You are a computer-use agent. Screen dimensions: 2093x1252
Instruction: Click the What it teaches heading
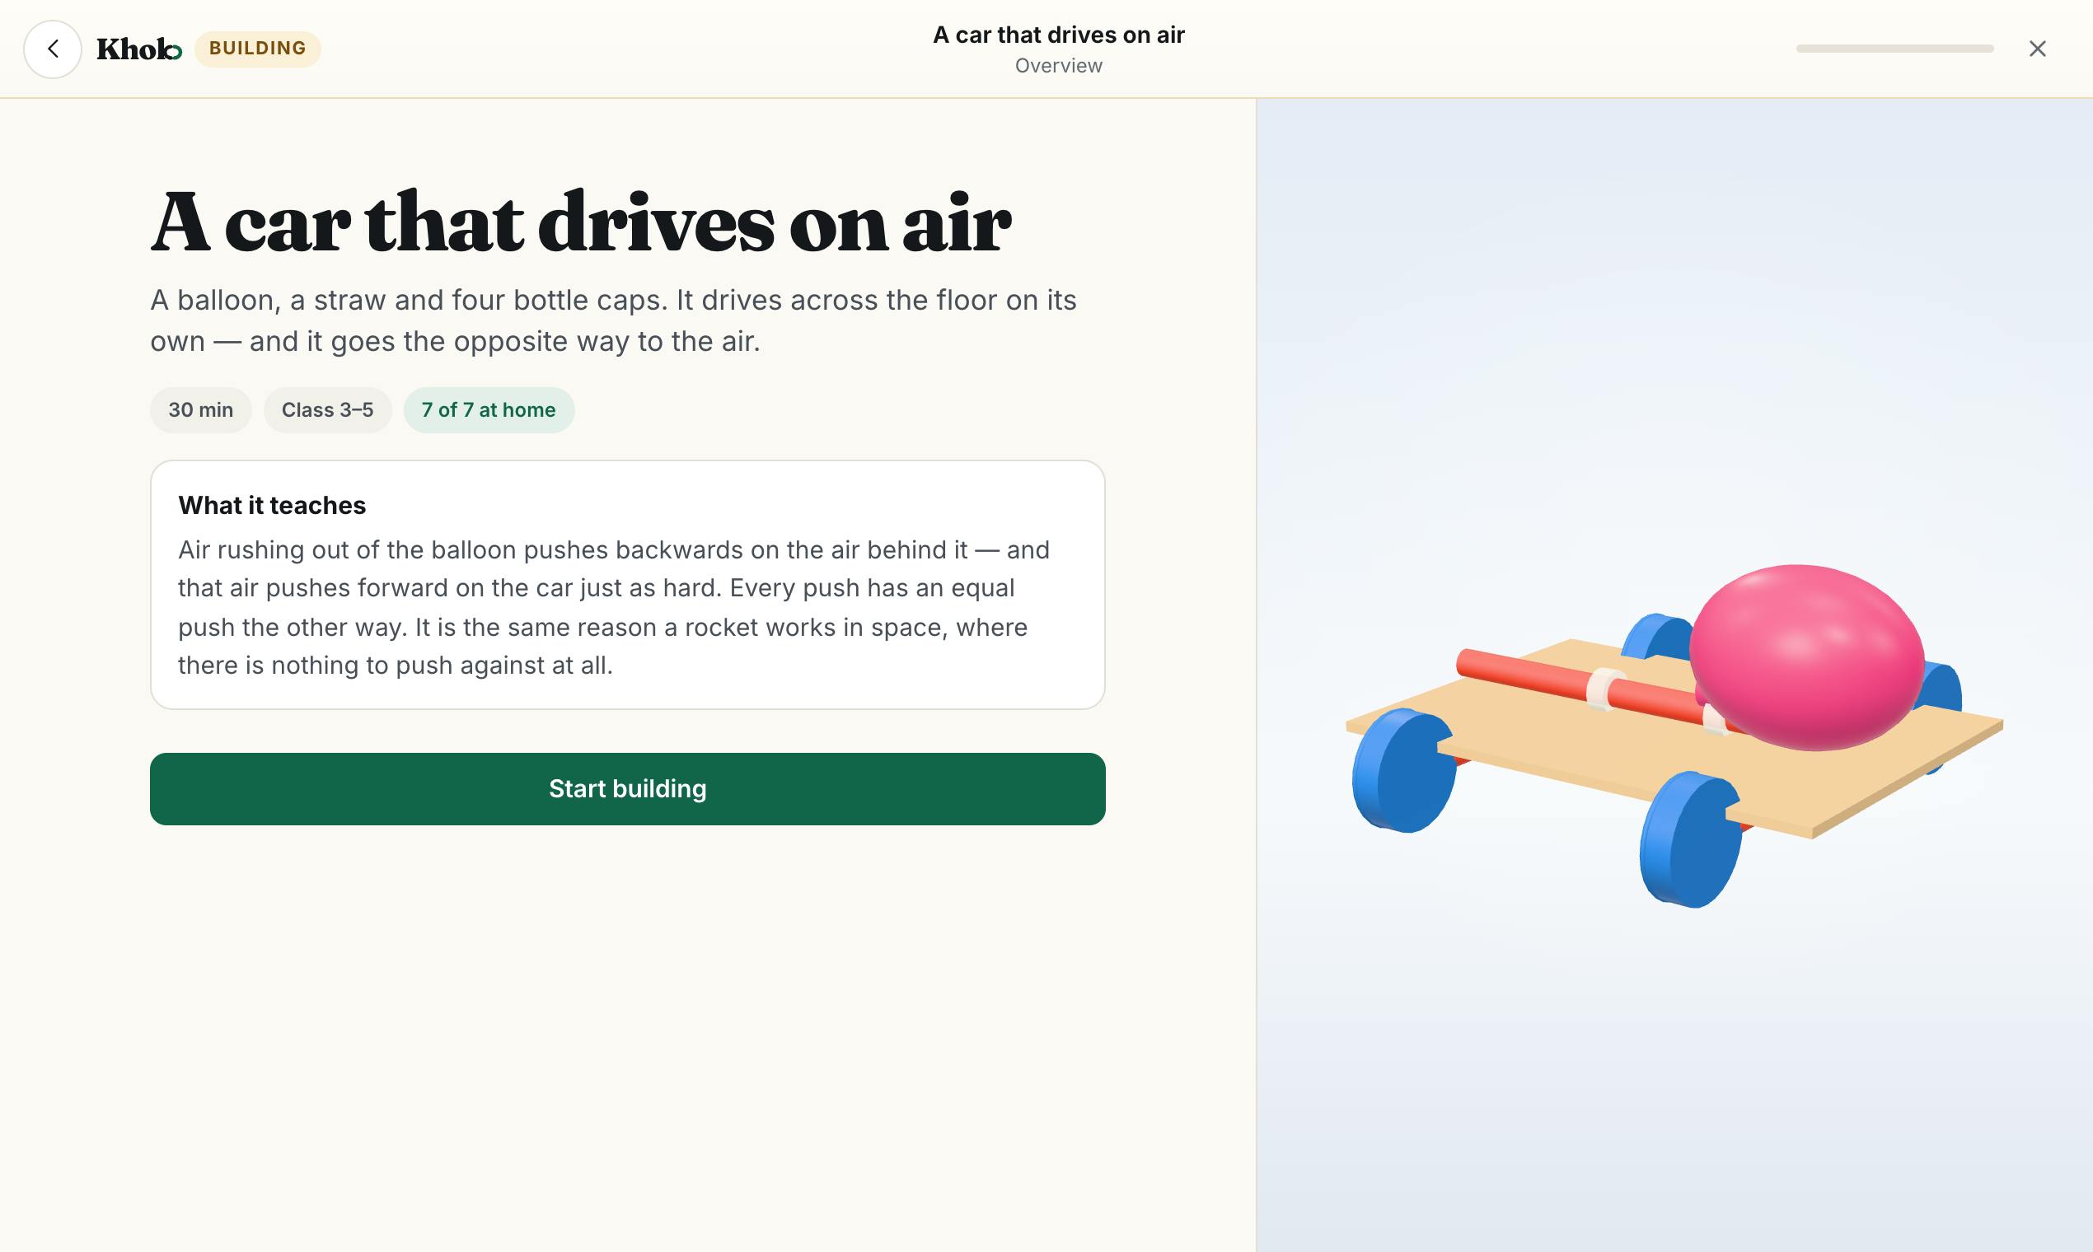pos(272,506)
